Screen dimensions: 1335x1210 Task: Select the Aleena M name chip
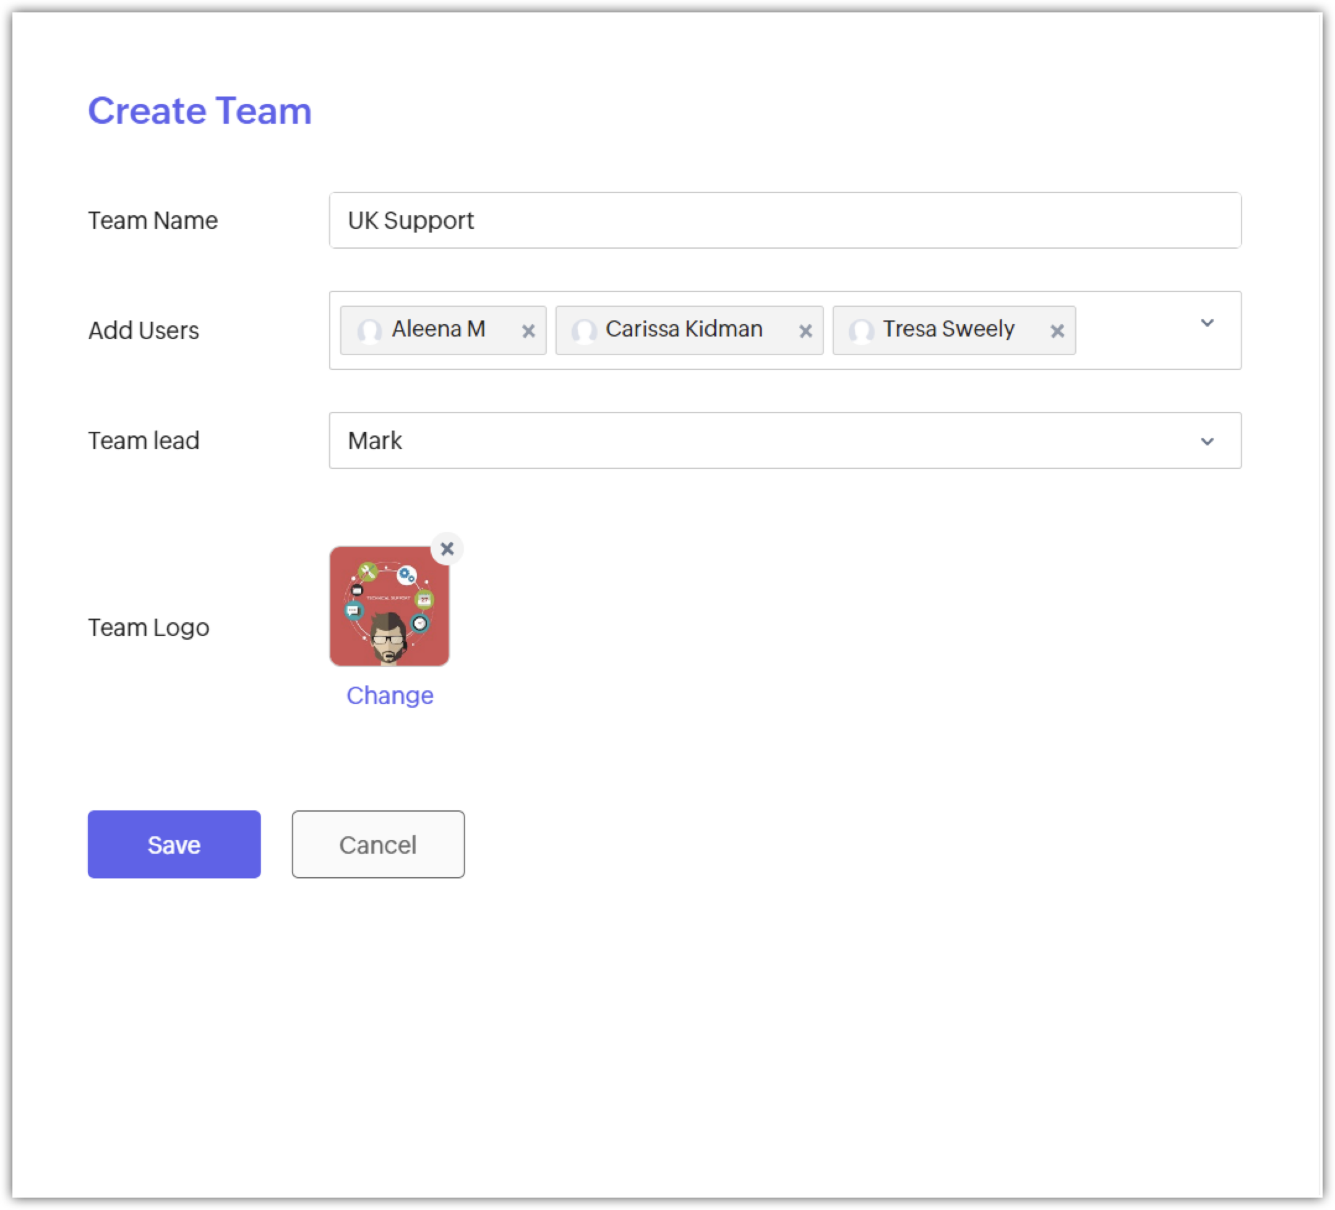click(439, 329)
